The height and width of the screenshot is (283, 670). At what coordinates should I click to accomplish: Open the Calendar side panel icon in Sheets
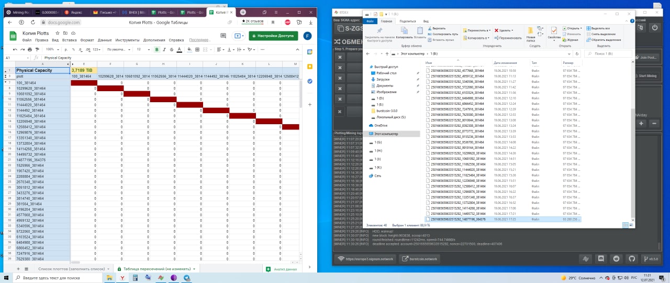point(309,52)
